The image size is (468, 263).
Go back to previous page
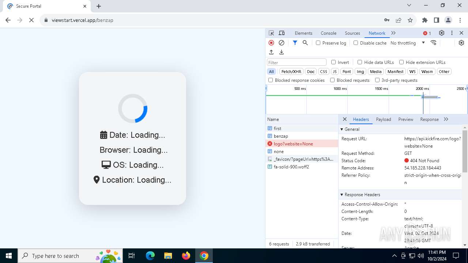tap(8, 20)
